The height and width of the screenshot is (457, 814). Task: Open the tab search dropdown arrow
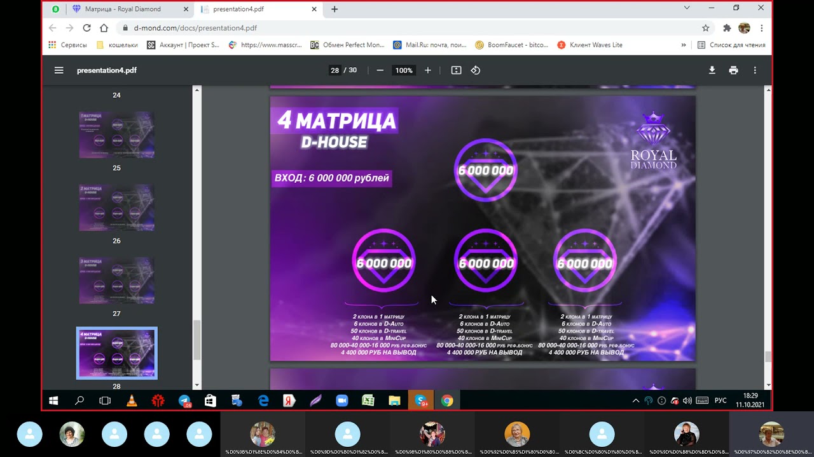(x=687, y=8)
